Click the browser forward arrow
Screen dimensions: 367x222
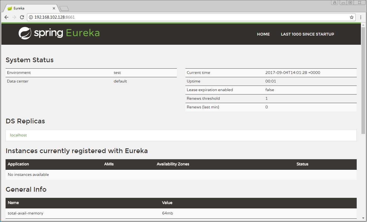pos(14,17)
